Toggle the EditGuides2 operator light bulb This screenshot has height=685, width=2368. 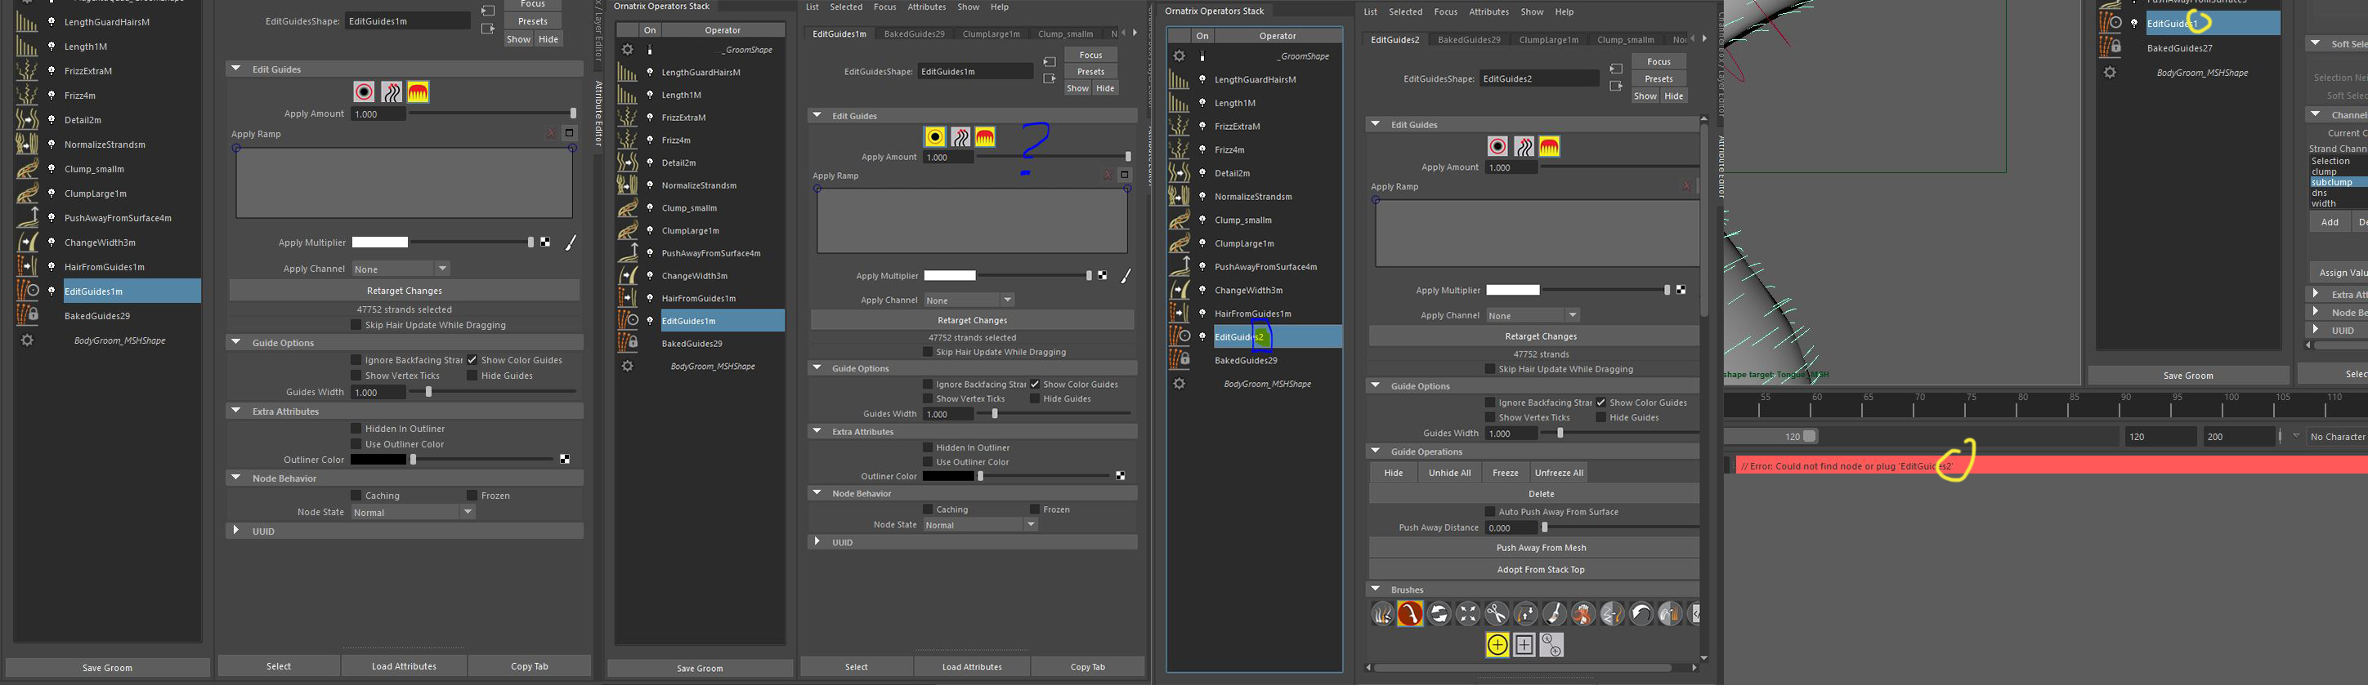click(1202, 337)
